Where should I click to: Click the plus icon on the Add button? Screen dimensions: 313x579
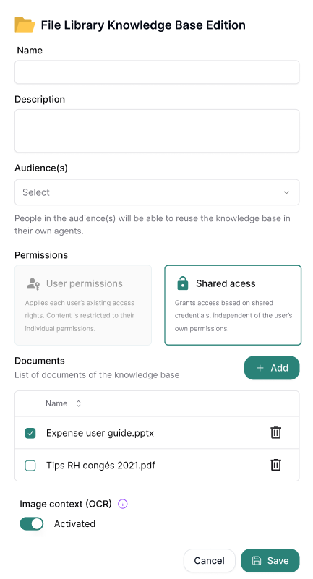(x=260, y=368)
